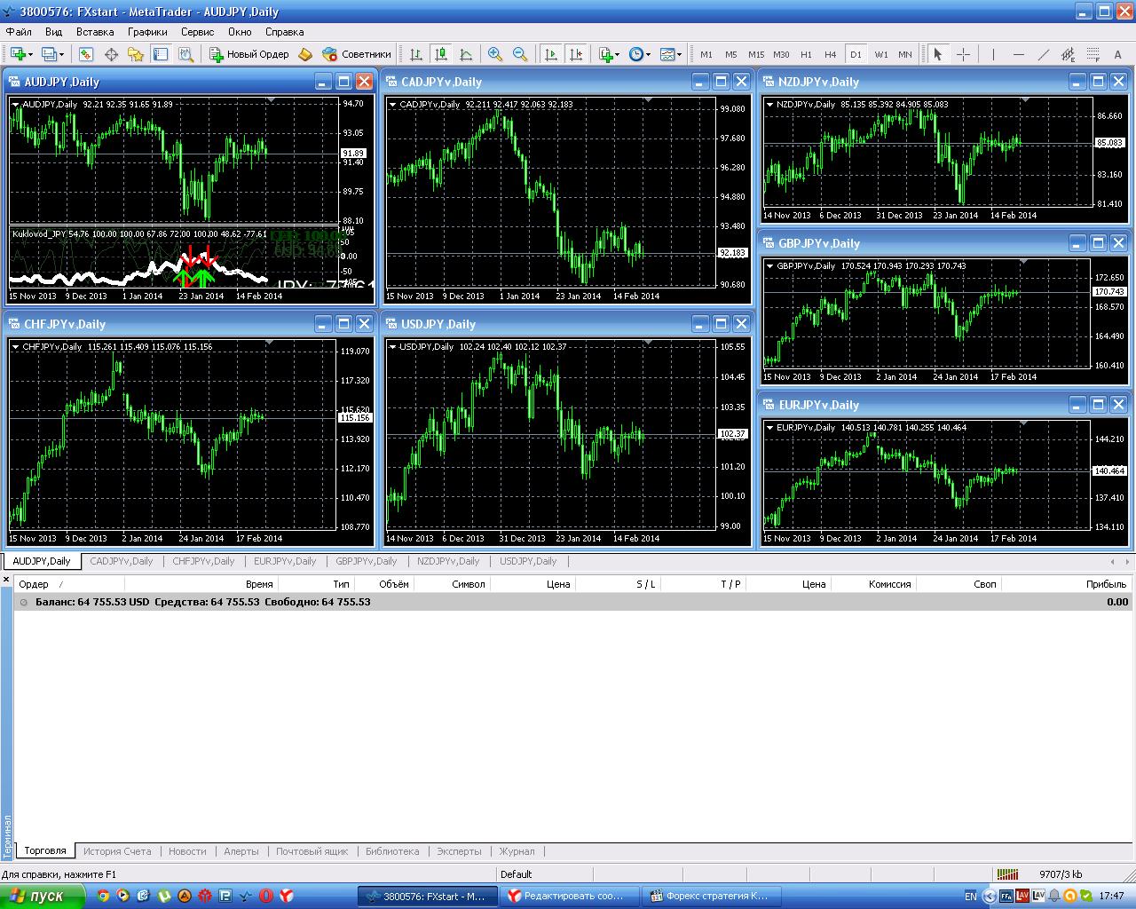Open the Графики menu

click(x=147, y=32)
